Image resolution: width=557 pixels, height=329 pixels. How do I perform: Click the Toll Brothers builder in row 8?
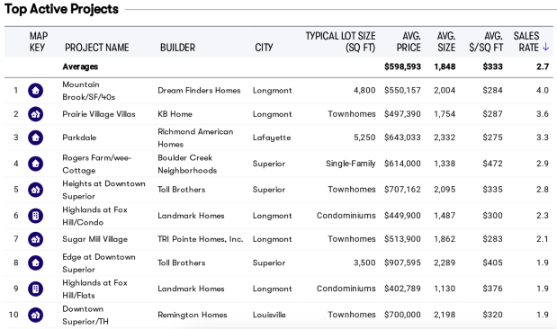point(182,262)
